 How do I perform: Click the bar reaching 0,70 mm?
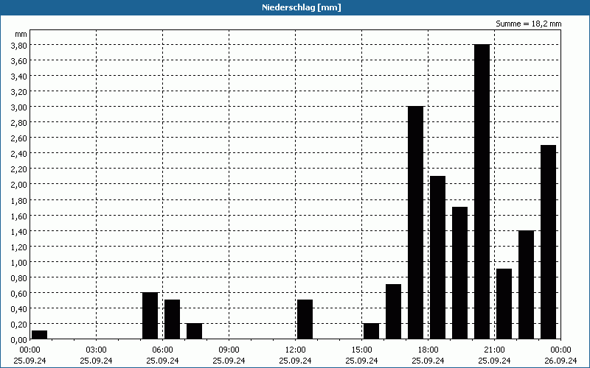(x=394, y=311)
